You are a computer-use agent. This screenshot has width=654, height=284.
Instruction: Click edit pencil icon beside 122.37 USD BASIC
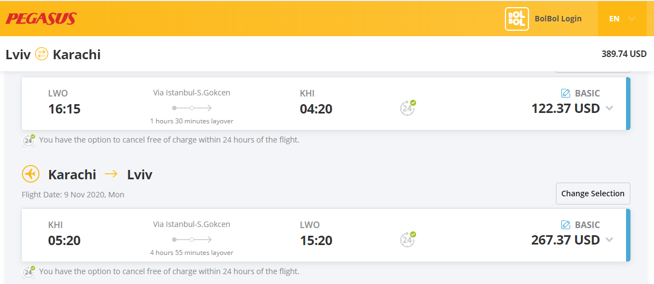[566, 93]
